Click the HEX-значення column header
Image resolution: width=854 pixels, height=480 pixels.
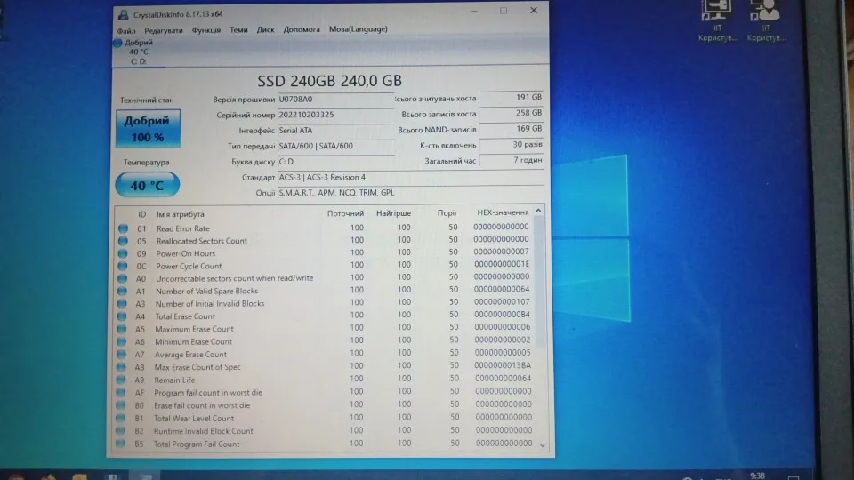pos(503,212)
